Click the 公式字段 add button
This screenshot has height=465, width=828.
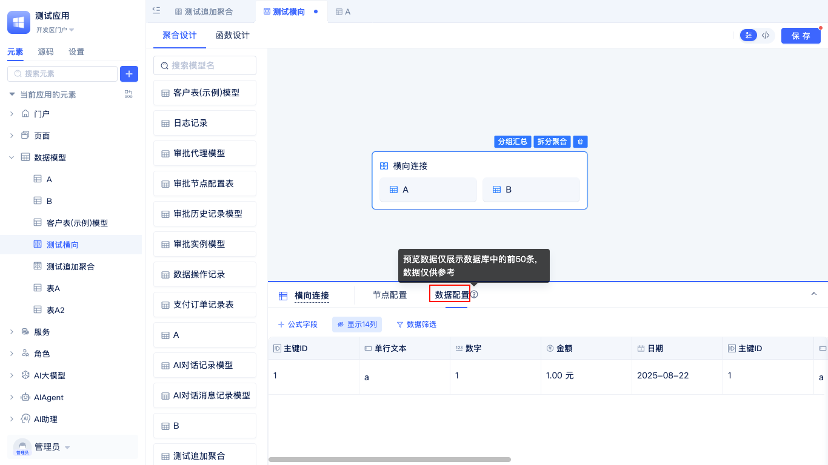click(298, 325)
